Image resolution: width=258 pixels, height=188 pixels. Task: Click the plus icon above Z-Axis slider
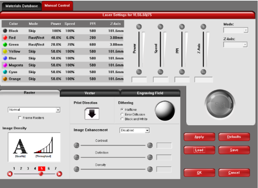203,27
